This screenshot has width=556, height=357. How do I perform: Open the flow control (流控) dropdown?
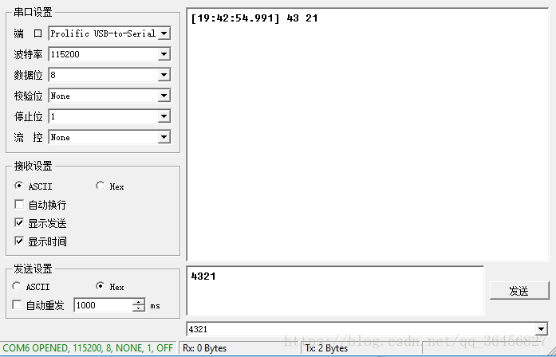click(109, 137)
